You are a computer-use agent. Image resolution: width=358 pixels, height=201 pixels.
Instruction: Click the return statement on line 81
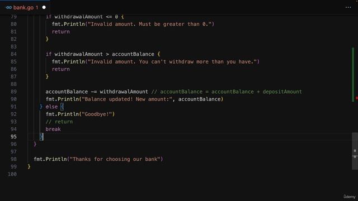[x=61, y=32]
